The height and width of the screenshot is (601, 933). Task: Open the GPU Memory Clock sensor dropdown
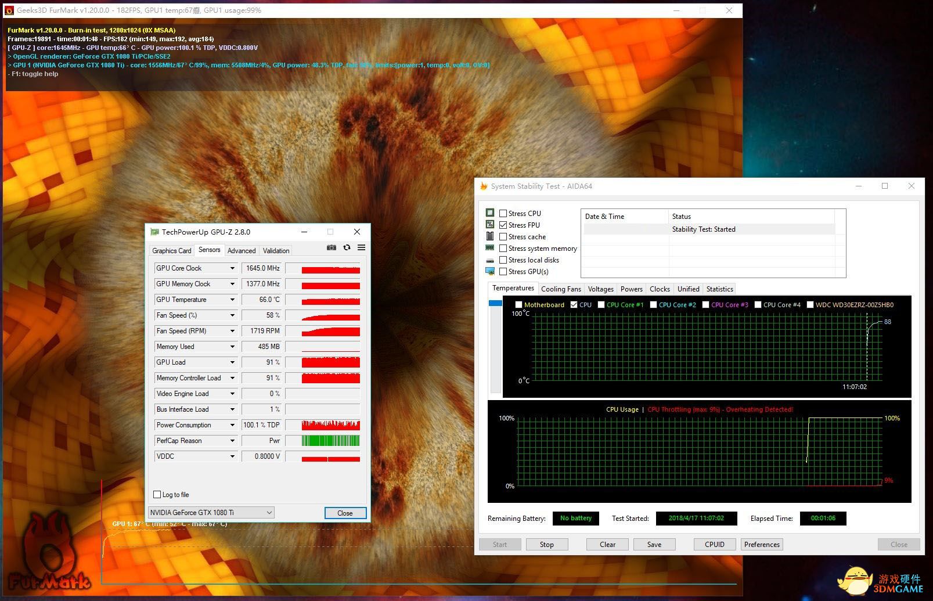coord(232,284)
